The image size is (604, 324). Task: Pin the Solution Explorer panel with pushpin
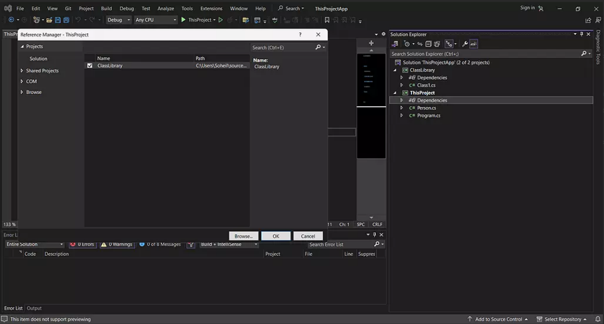tap(581, 34)
